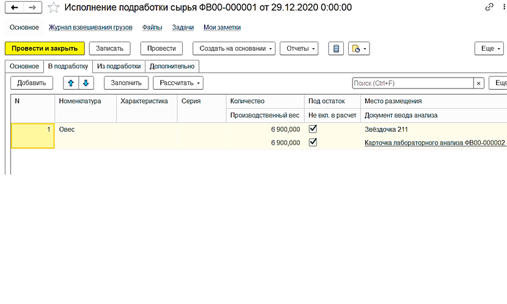Screen dimensions: 507x304
Task: Switch to 'Дополнительно' tab
Action: [x=172, y=66]
